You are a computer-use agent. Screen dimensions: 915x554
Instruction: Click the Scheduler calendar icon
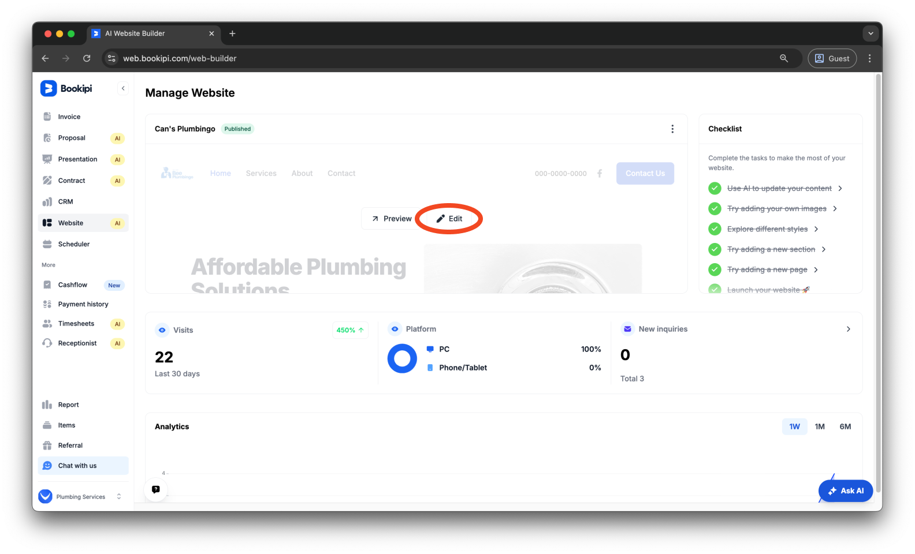[x=47, y=244]
